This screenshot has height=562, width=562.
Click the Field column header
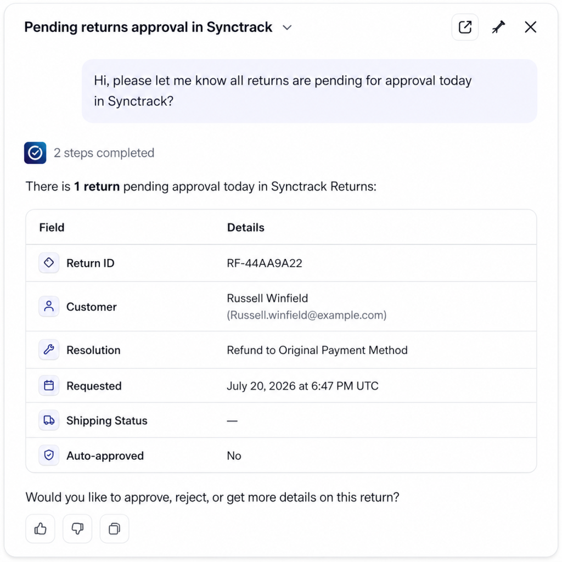(x=52, y=228)
